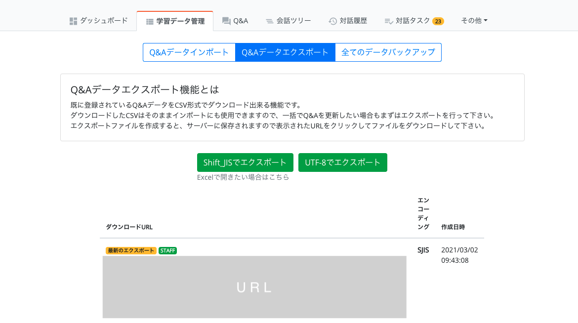Open Q&A via the speech bubble icon

point(226,21)
